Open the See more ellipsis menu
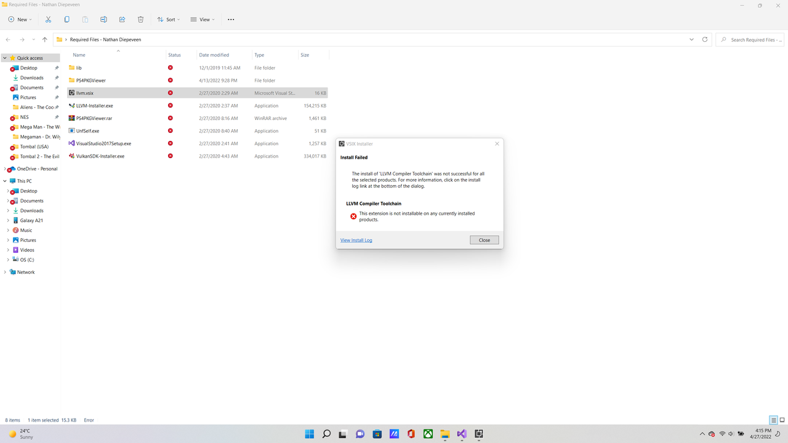Viewport: 788px width, 443px height. coord(231,20)
